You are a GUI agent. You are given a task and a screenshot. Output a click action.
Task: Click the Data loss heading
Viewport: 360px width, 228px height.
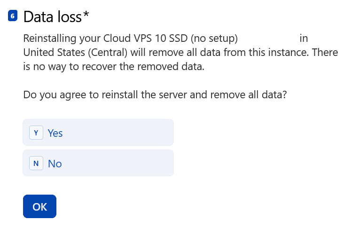pyautogui.click(x=53, y=17)
